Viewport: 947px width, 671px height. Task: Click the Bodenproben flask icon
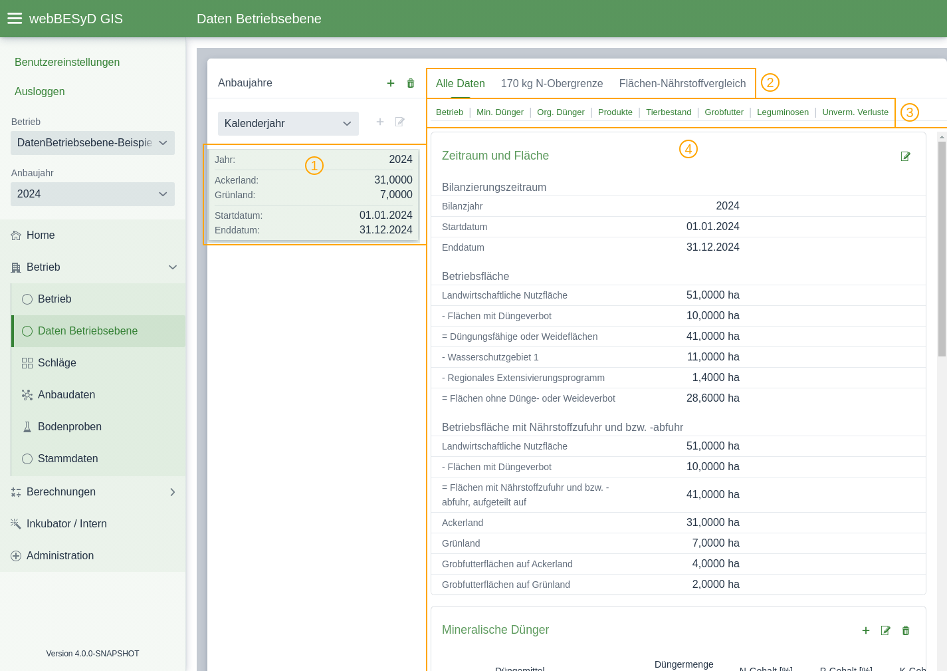(x=27, y=427)
